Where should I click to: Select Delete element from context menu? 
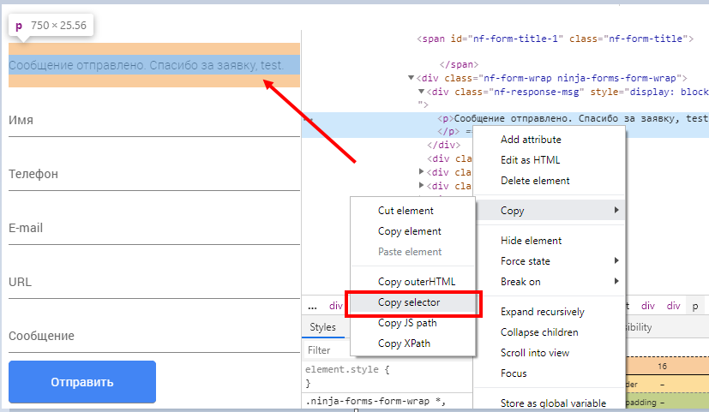coord(535,181)
